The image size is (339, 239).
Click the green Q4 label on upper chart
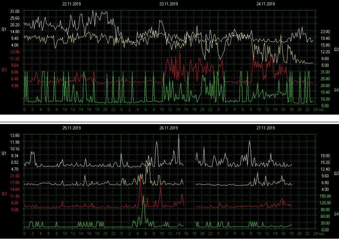coord(336,90)
